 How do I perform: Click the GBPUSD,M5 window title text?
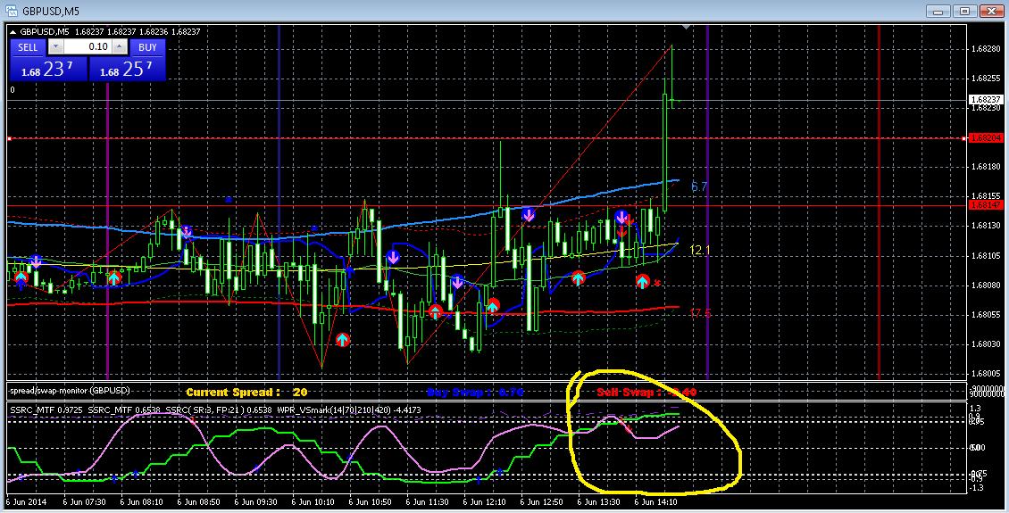[x=51, y=11]
